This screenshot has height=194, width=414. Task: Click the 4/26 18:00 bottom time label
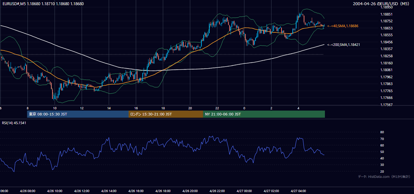tap(163, 191)
